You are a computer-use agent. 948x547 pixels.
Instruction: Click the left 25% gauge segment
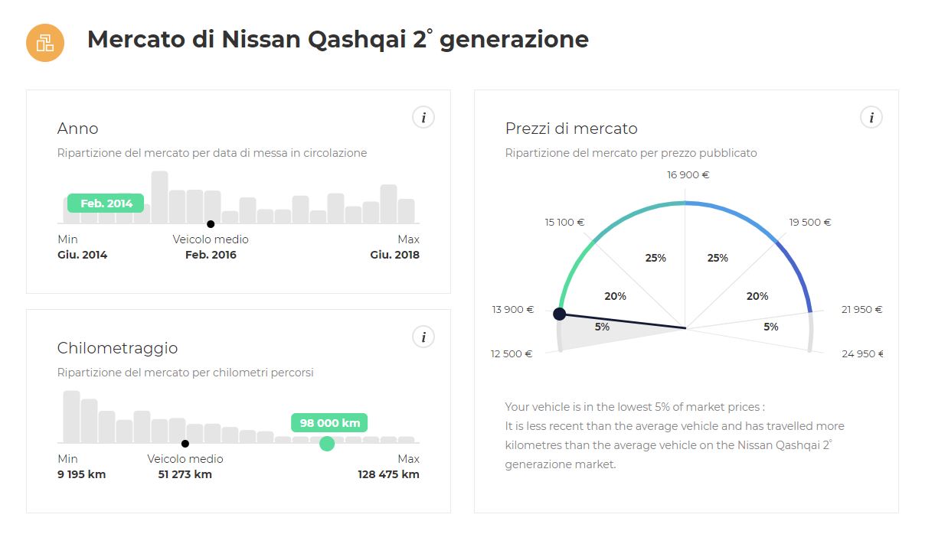click(655, 258)
